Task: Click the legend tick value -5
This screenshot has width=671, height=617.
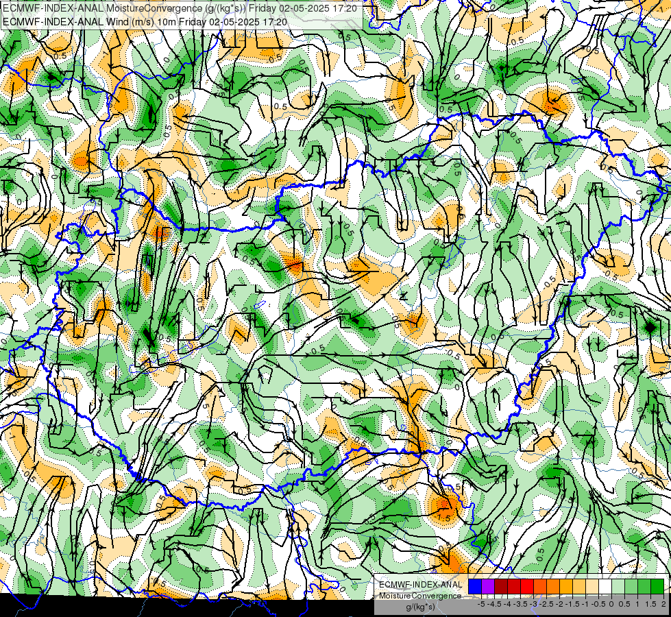Action: [481, 604]
